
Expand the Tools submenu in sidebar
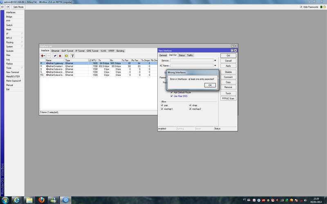coord(22,68)
